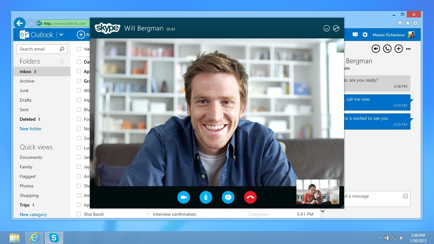
Task: Open the chat bubble in Skype call controls
Action: [228, 197]
